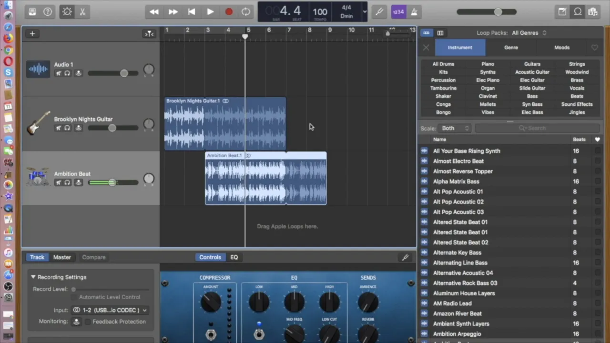Viewport: 610px width, 343px height.
Task: Click the Audio 1 pan knob
Action: tap(149, 70)
